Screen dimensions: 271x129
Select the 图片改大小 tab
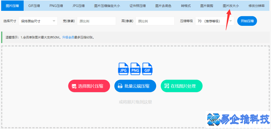click(231, 6)
